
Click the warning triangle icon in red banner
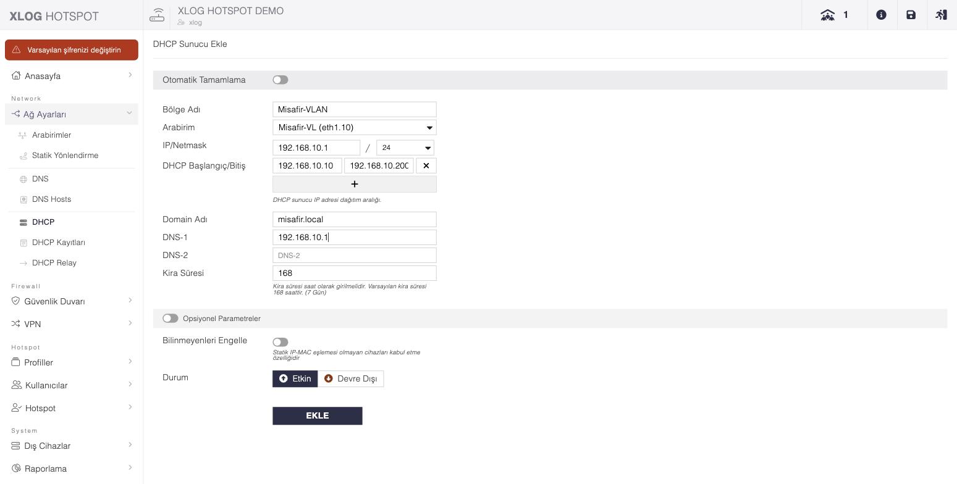[x=17, y=50]
